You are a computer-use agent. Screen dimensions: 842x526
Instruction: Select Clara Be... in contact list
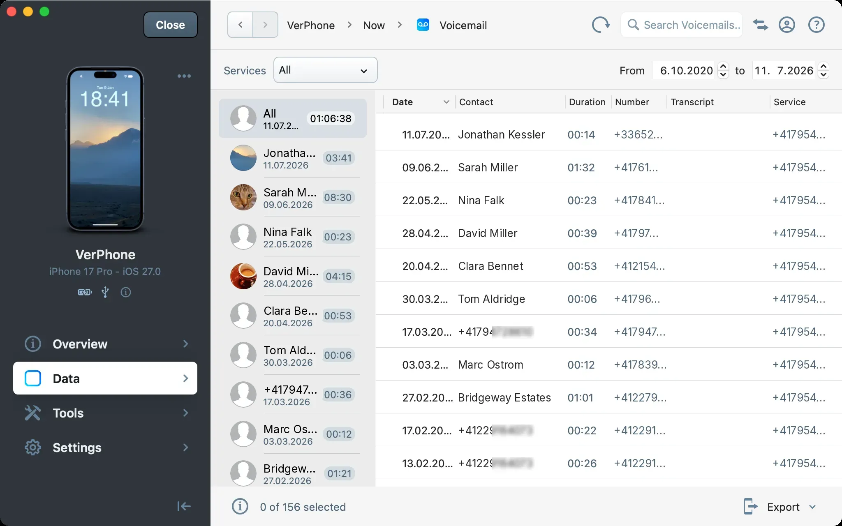[x=293, y=316]
